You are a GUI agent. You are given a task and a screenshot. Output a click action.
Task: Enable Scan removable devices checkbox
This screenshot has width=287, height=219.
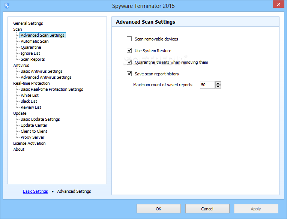point(129,39)
